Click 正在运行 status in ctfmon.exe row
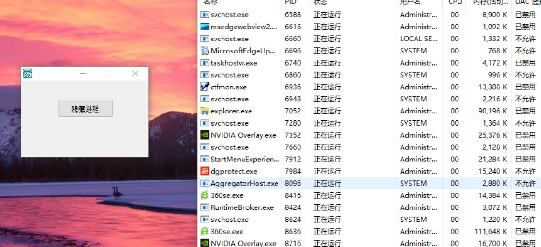541x247 pixels. 327,87
